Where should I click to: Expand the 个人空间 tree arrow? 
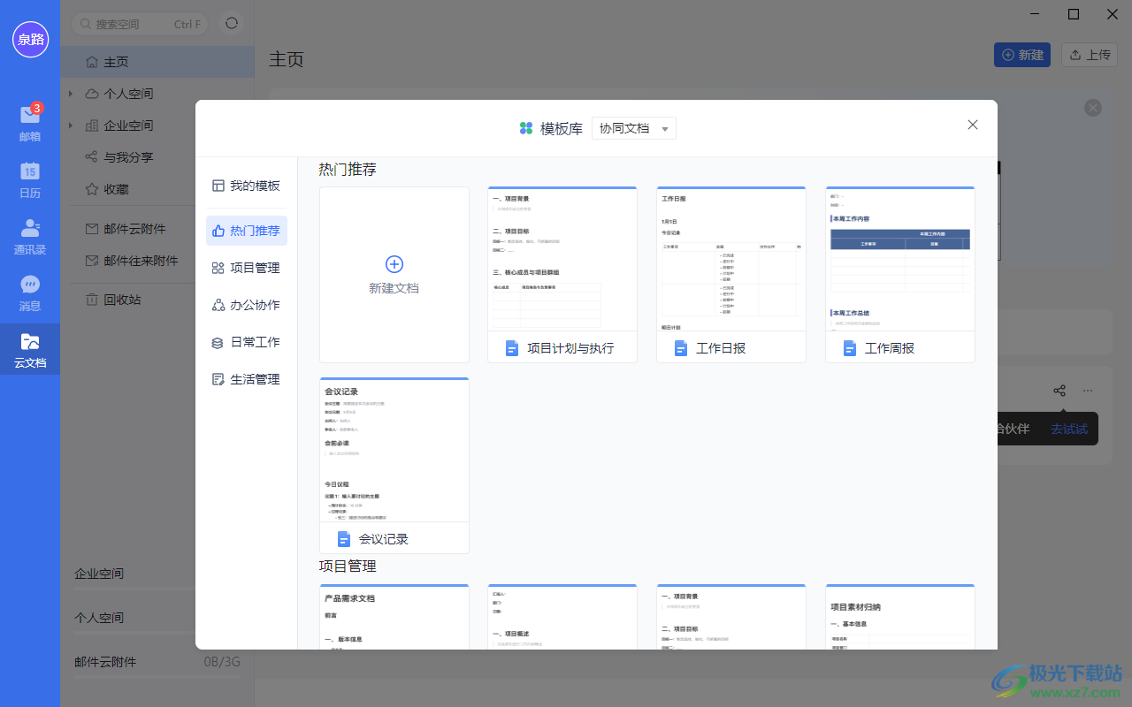(x=71, y=94)
